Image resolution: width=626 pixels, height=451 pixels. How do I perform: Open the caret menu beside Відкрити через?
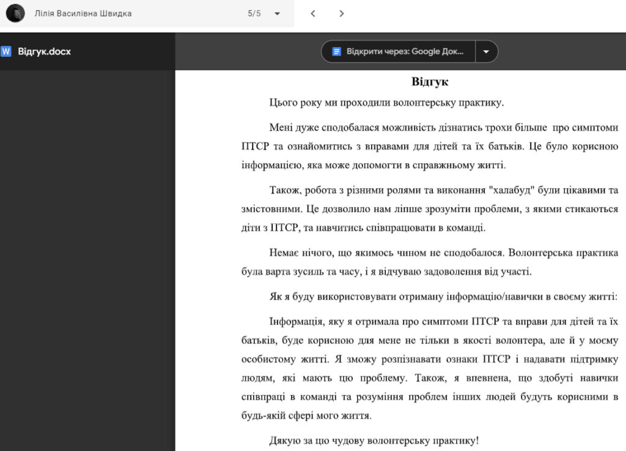[486, 51]
